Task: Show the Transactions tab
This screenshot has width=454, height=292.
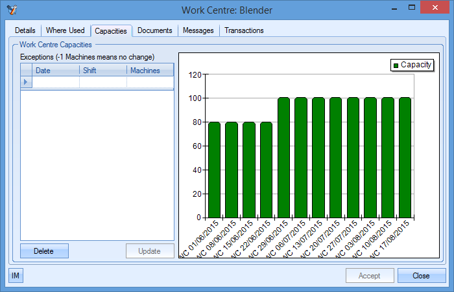Action: tap(244, 30)
